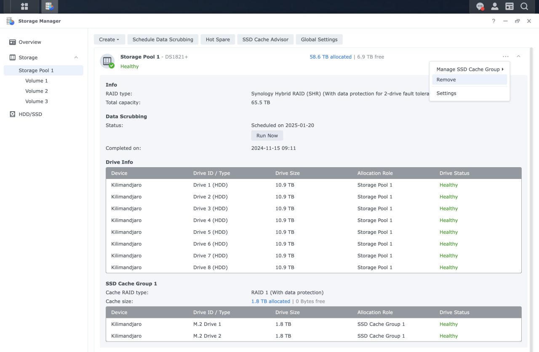Image resolution: width=539 pixels, height=352 pixels.
Task: Open the user account options icon
Action: pos(495,6)
